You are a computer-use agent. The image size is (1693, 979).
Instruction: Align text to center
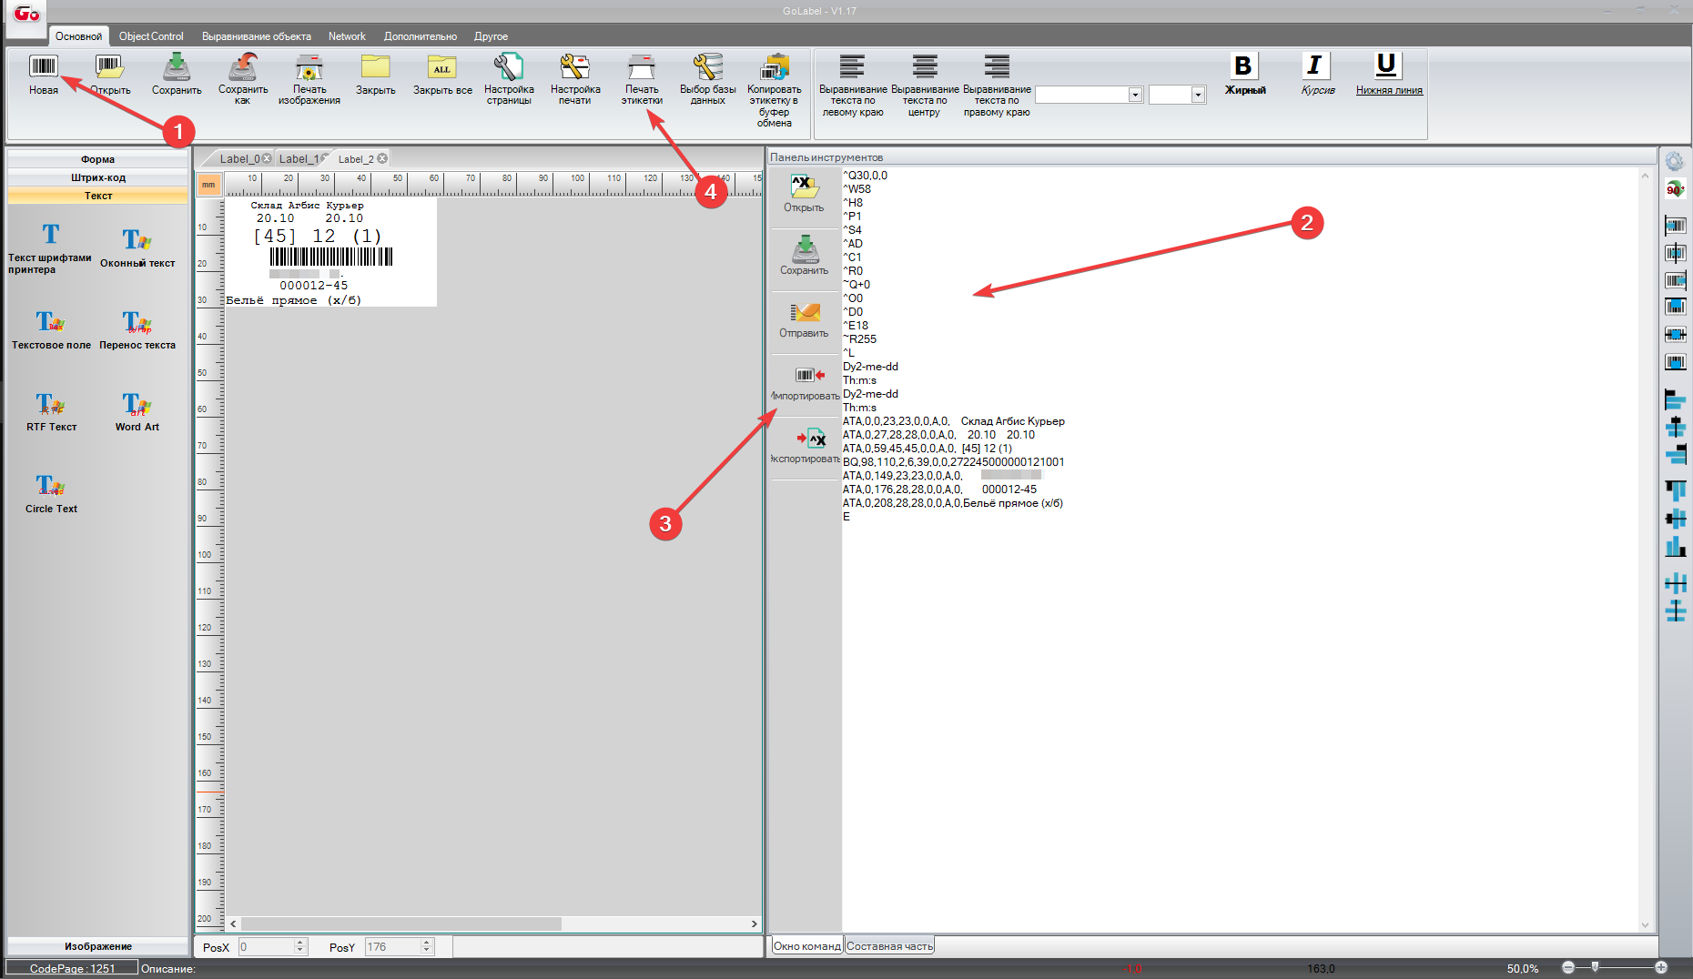(x=925, y=66)
